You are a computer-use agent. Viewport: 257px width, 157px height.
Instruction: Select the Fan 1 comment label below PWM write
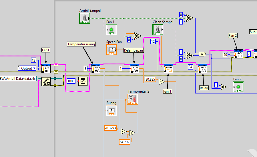[167, 91]
